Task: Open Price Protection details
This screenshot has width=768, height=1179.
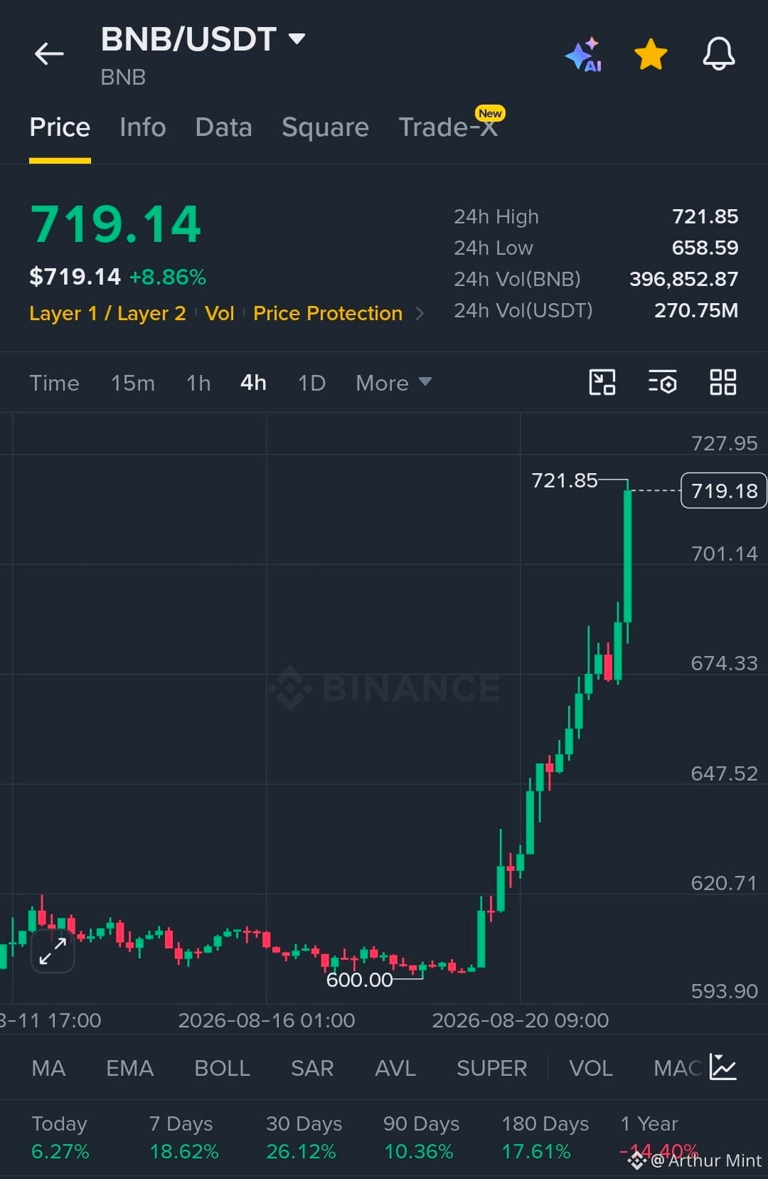Action: pyautogui.click(x=328, y=313)
